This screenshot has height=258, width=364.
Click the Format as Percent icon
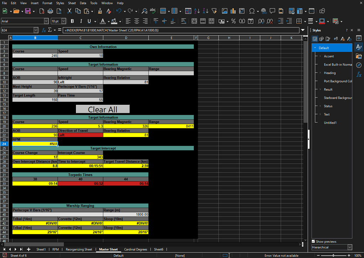234,21
